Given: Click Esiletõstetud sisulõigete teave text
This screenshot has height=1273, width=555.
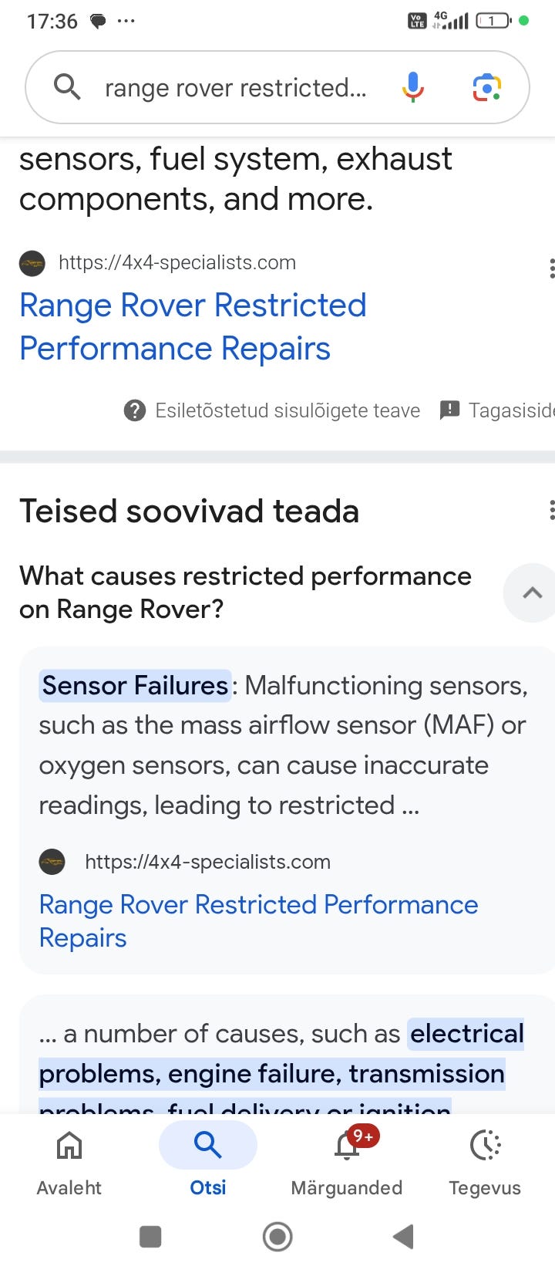Looking at the screenshot, I should [x=288, y=410].
